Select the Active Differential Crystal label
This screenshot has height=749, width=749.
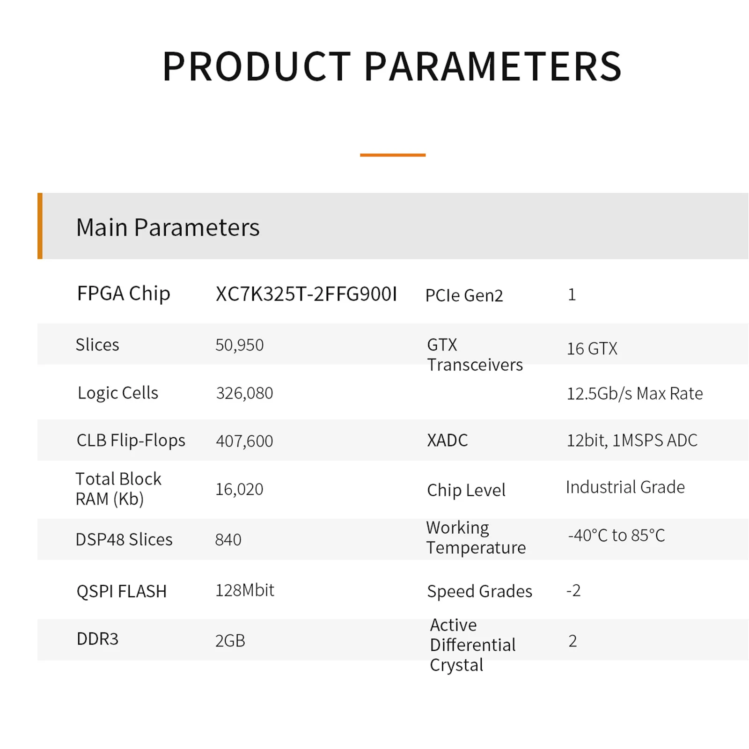click(472, 645)
